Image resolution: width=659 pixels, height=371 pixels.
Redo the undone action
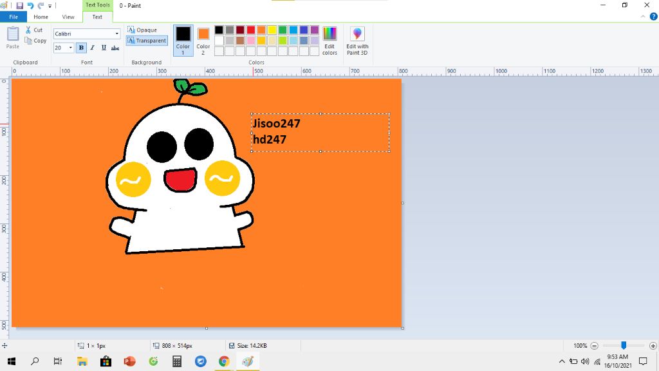point(41,6)
